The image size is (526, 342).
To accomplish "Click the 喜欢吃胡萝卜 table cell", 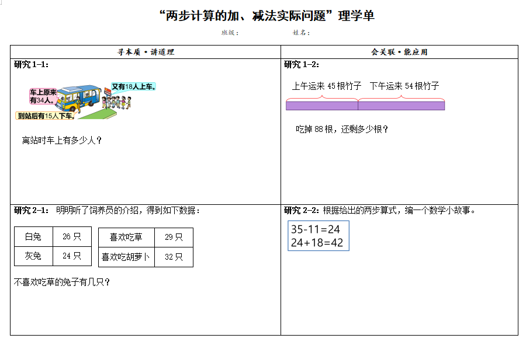I will tap(126, 257).
